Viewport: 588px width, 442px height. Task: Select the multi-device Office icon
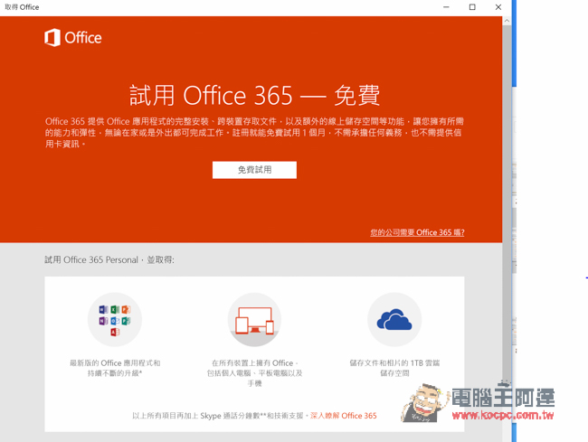254,319
